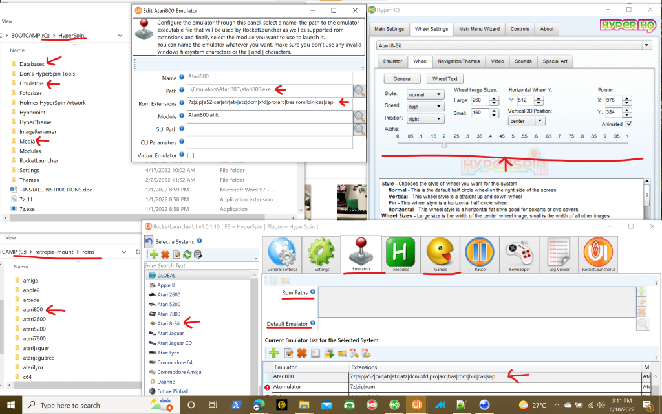Browse for emulator Path with magnifier icon

click(x=359, y=91)
